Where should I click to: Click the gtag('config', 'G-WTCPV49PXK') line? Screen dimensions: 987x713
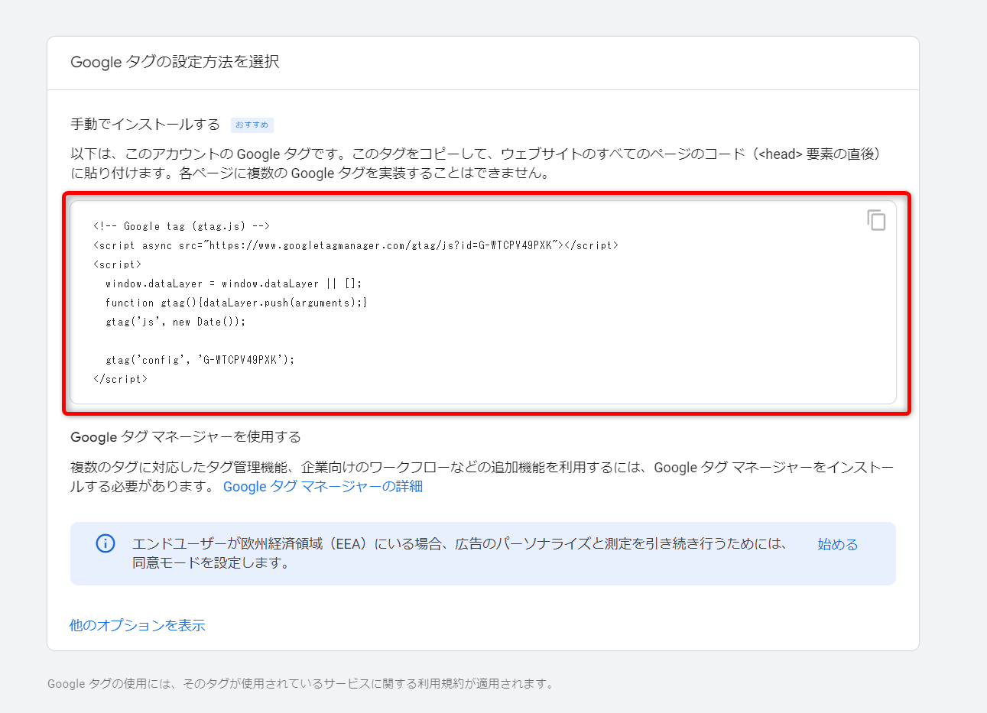tap(200, 360)
